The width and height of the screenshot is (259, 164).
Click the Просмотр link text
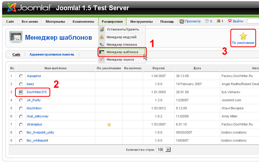click(193, 21)
